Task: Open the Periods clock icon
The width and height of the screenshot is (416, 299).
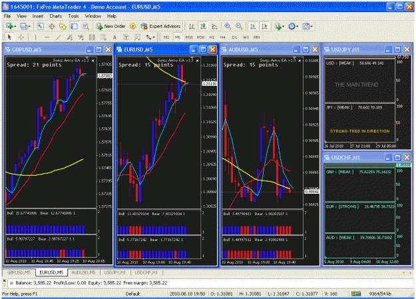Action: tap(292, 26)
